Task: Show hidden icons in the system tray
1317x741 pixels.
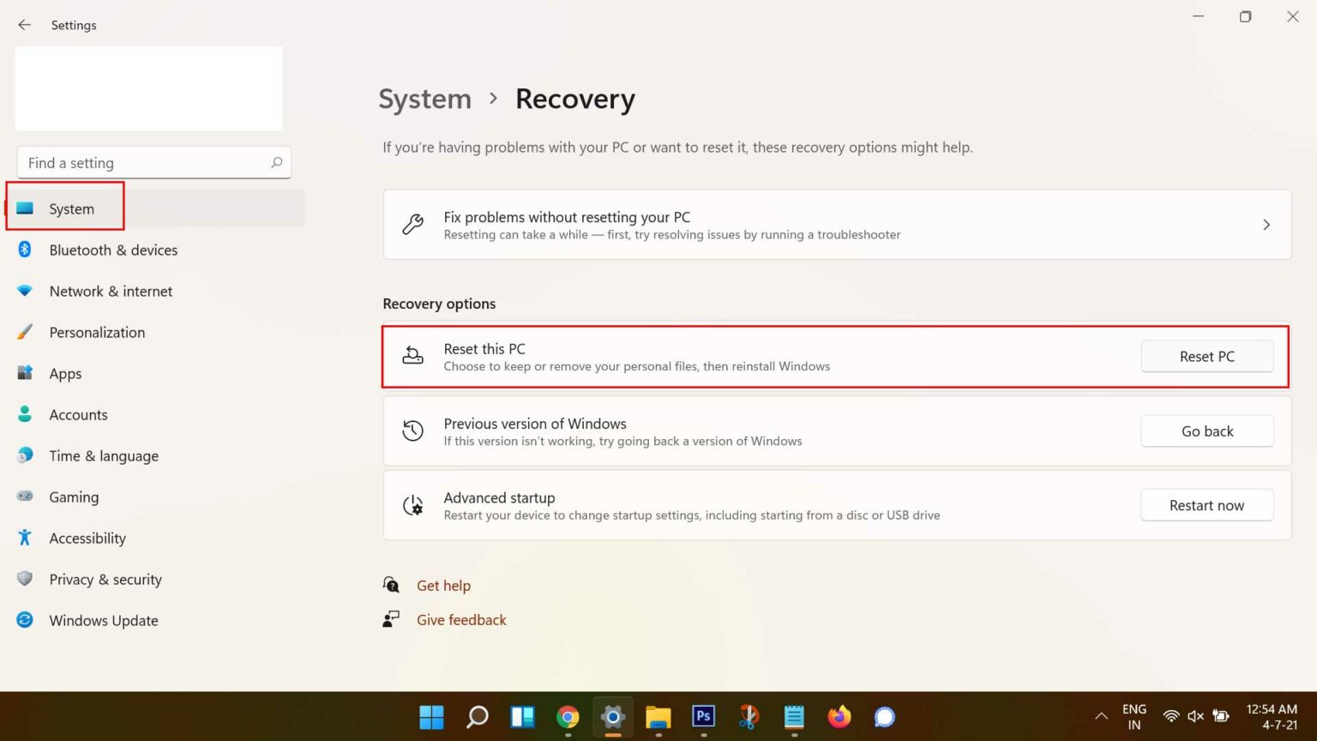Action: coord(1101,716)
